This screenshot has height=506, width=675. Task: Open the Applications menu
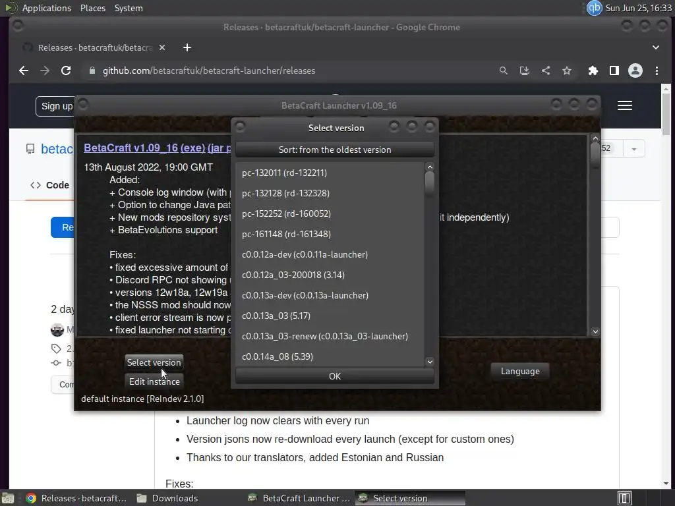pyautogui.click(x=47, y=8)
